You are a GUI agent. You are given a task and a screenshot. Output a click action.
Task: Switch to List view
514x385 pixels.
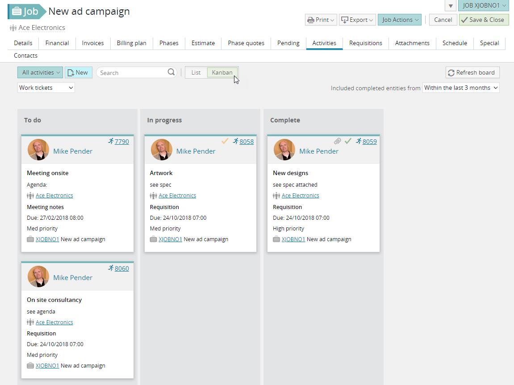tap(196, 72)
